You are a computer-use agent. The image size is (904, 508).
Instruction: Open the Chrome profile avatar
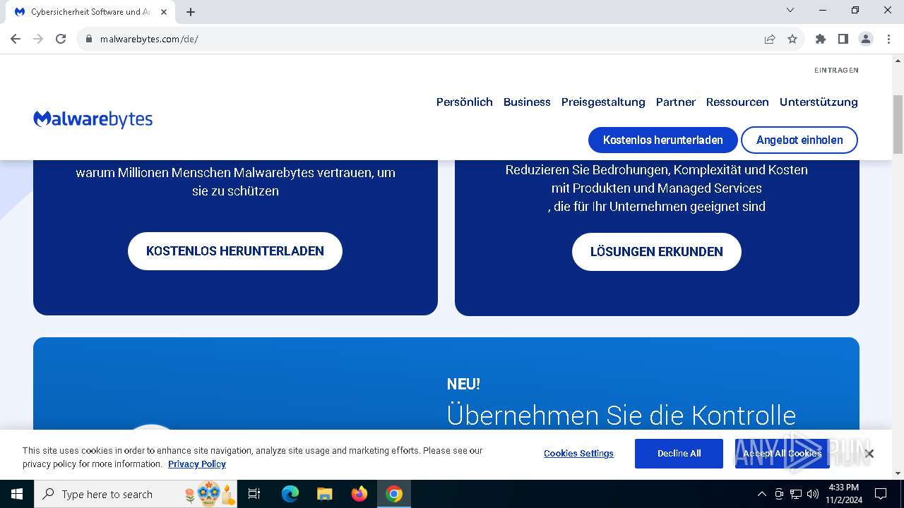tap(866, 39)
